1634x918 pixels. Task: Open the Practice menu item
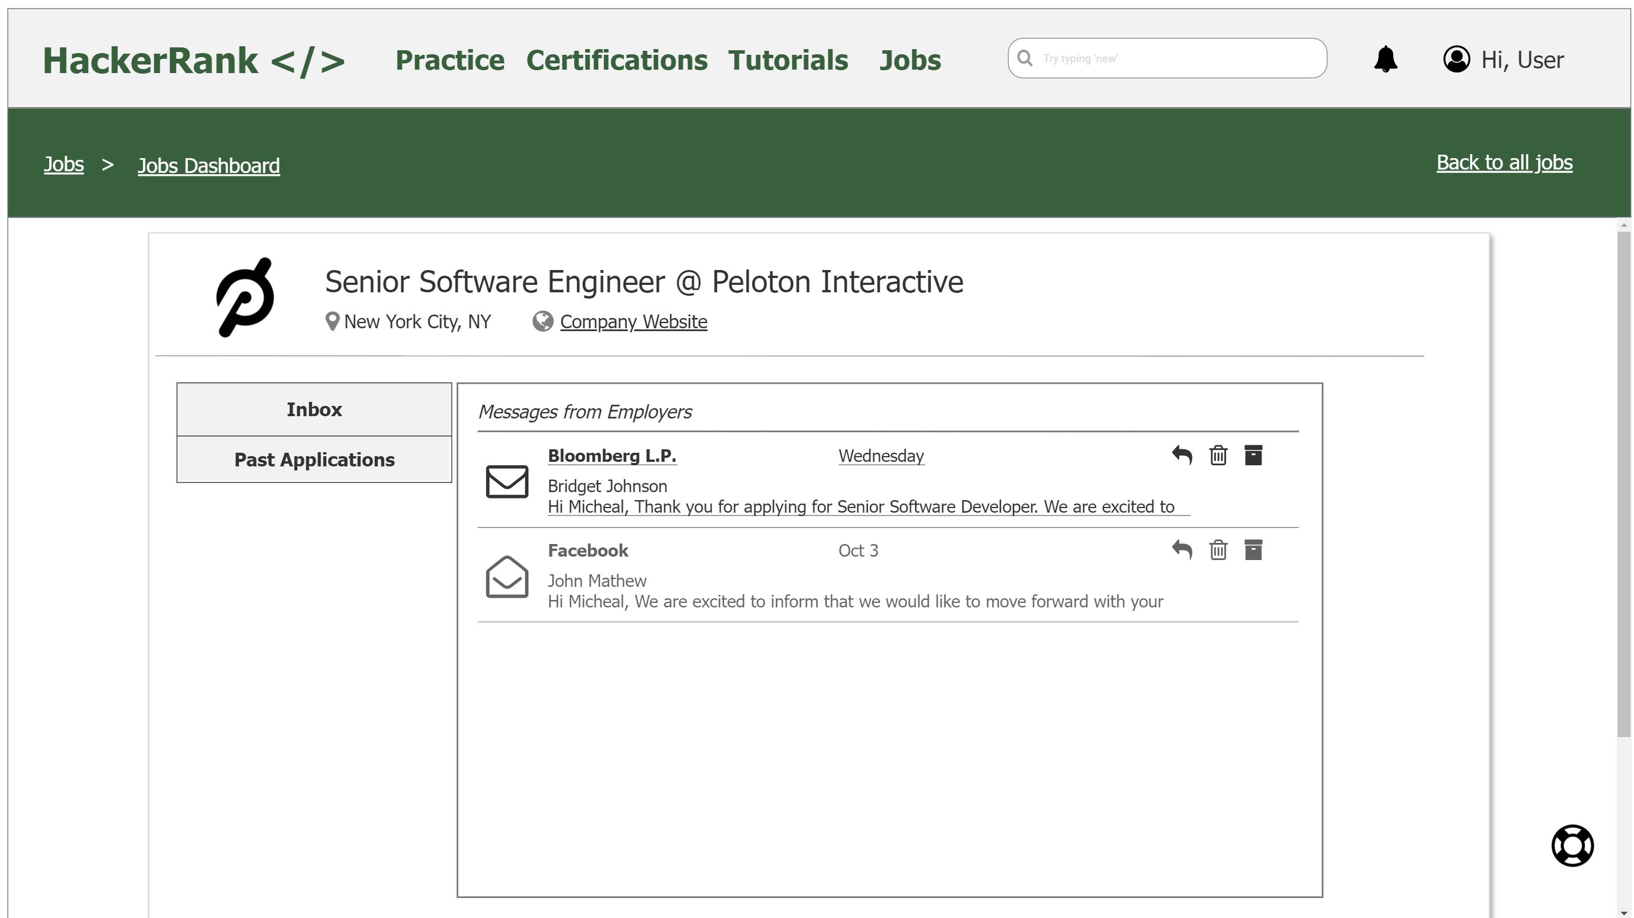coord(450,59)
